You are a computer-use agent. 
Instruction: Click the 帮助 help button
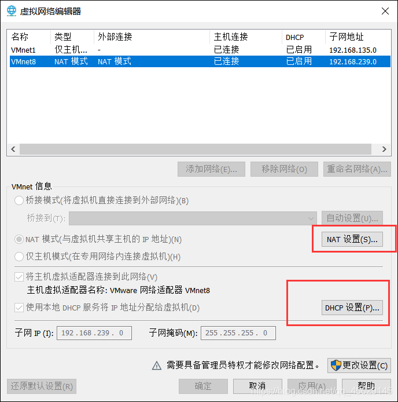[x=366, y=386]
